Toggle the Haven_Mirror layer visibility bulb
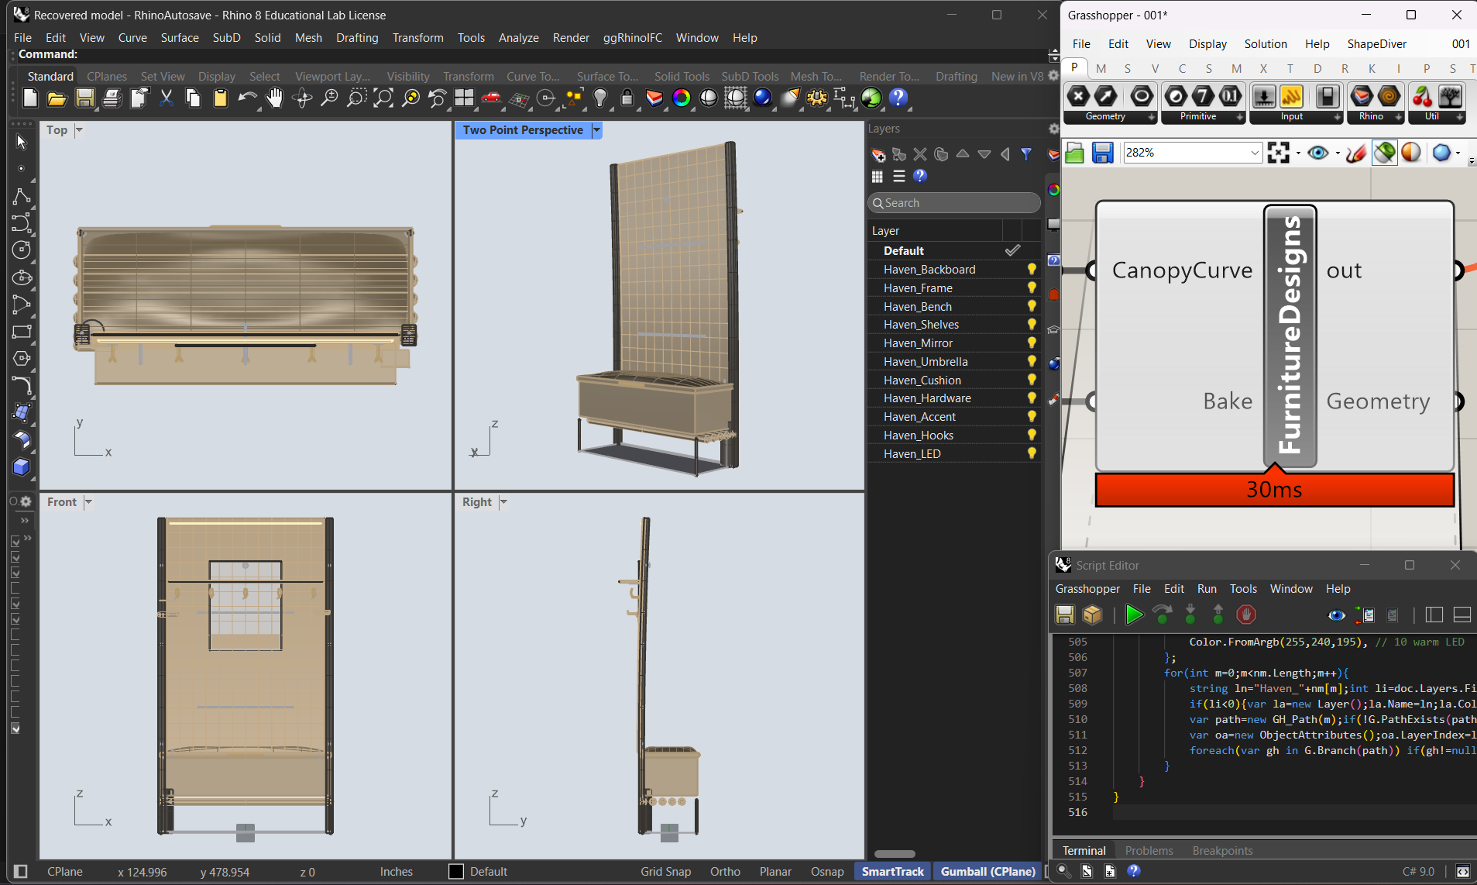 1032,343
